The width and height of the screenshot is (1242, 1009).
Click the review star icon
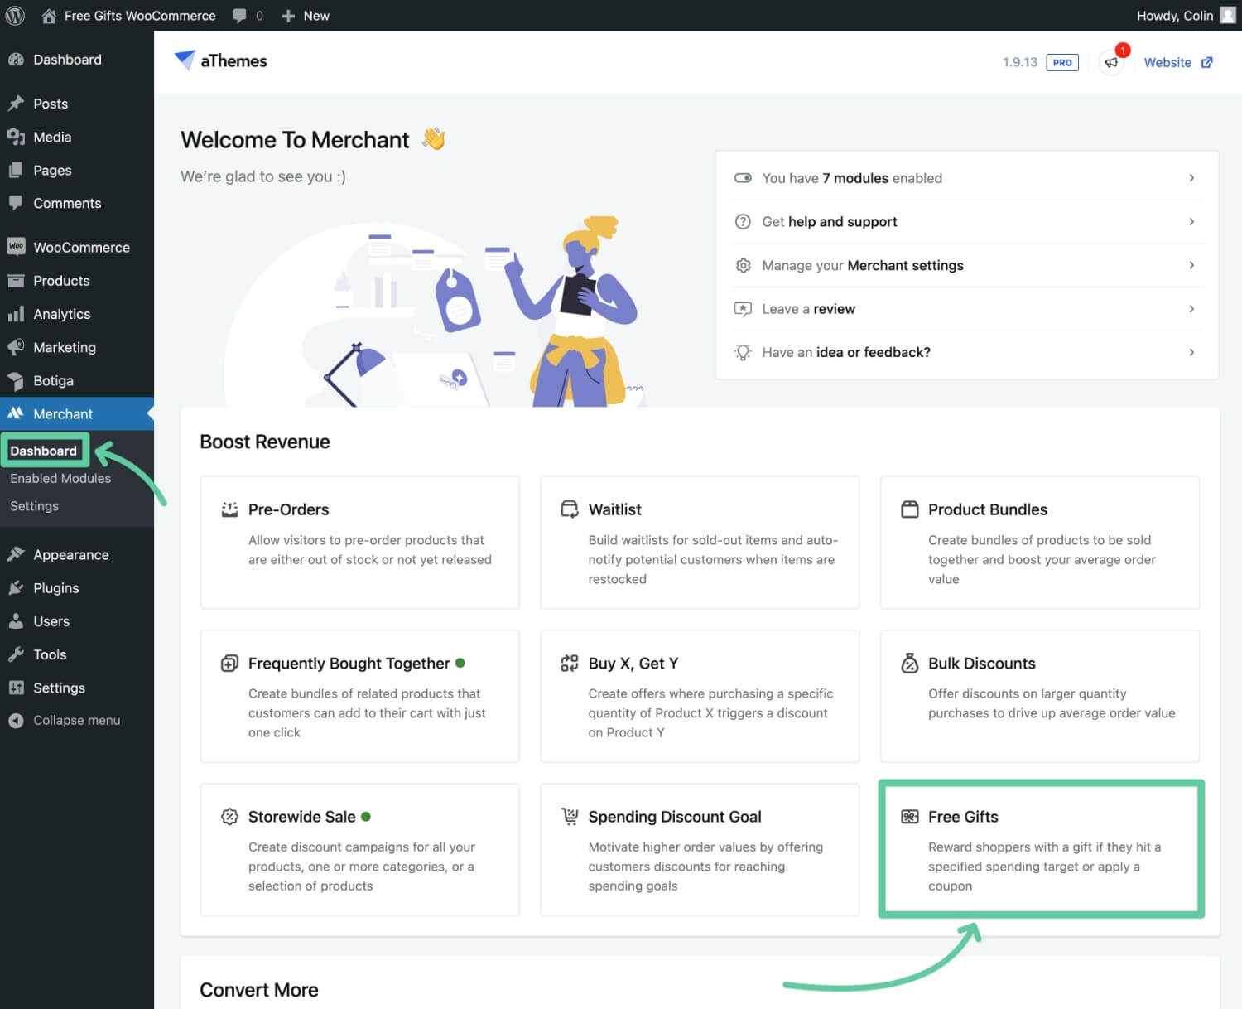tap(743, 309)
